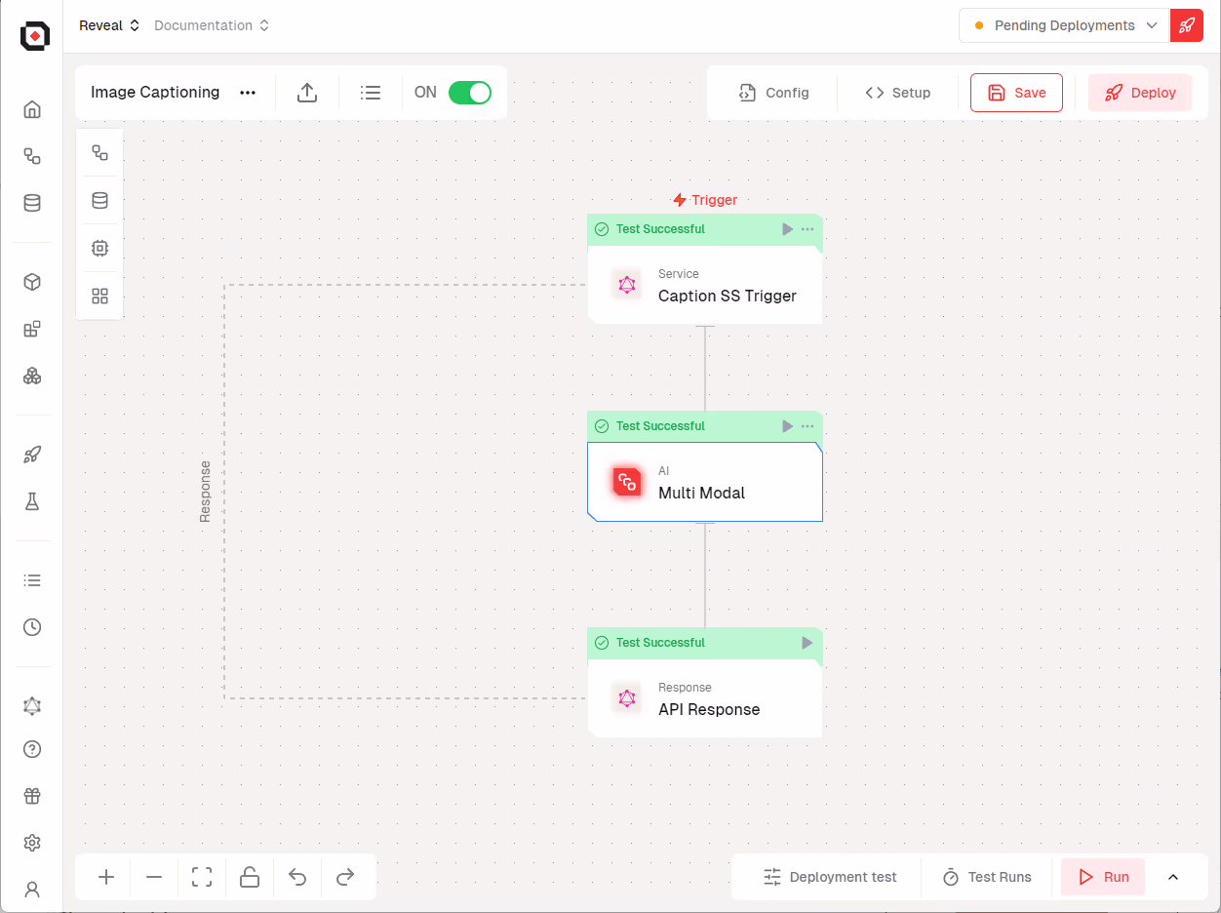
Task: Toggle the canvas lock icon
Action: (250, 877)
